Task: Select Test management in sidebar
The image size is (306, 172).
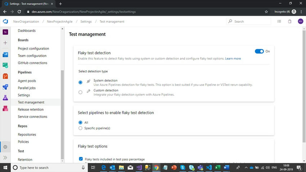Action: pyautogui.click(x=36, y=102)
